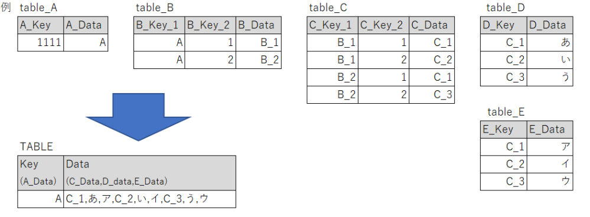The height and width of the screenshot is (217, 590).
Task: Select the Data (C_Data,D_data,E_Data) header
Action: tap(150, 173)
